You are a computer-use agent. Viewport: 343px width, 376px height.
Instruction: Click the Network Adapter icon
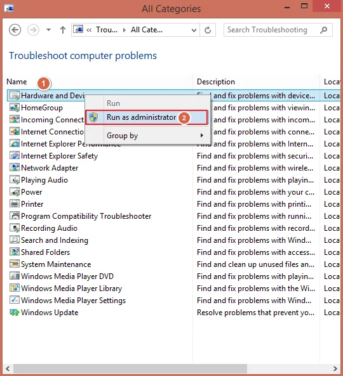pos(15,167)
